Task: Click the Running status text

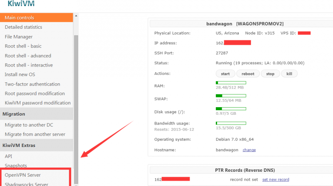Action: [x=260, y=63]
